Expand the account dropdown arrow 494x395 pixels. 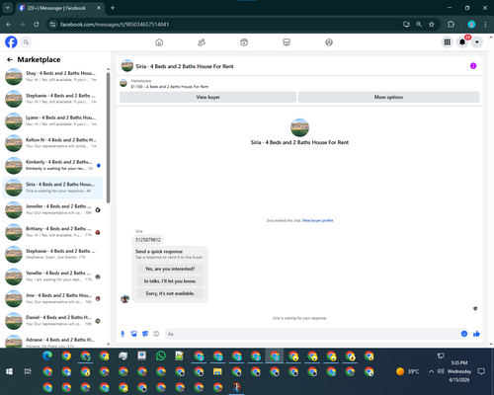tap(477, 42)
